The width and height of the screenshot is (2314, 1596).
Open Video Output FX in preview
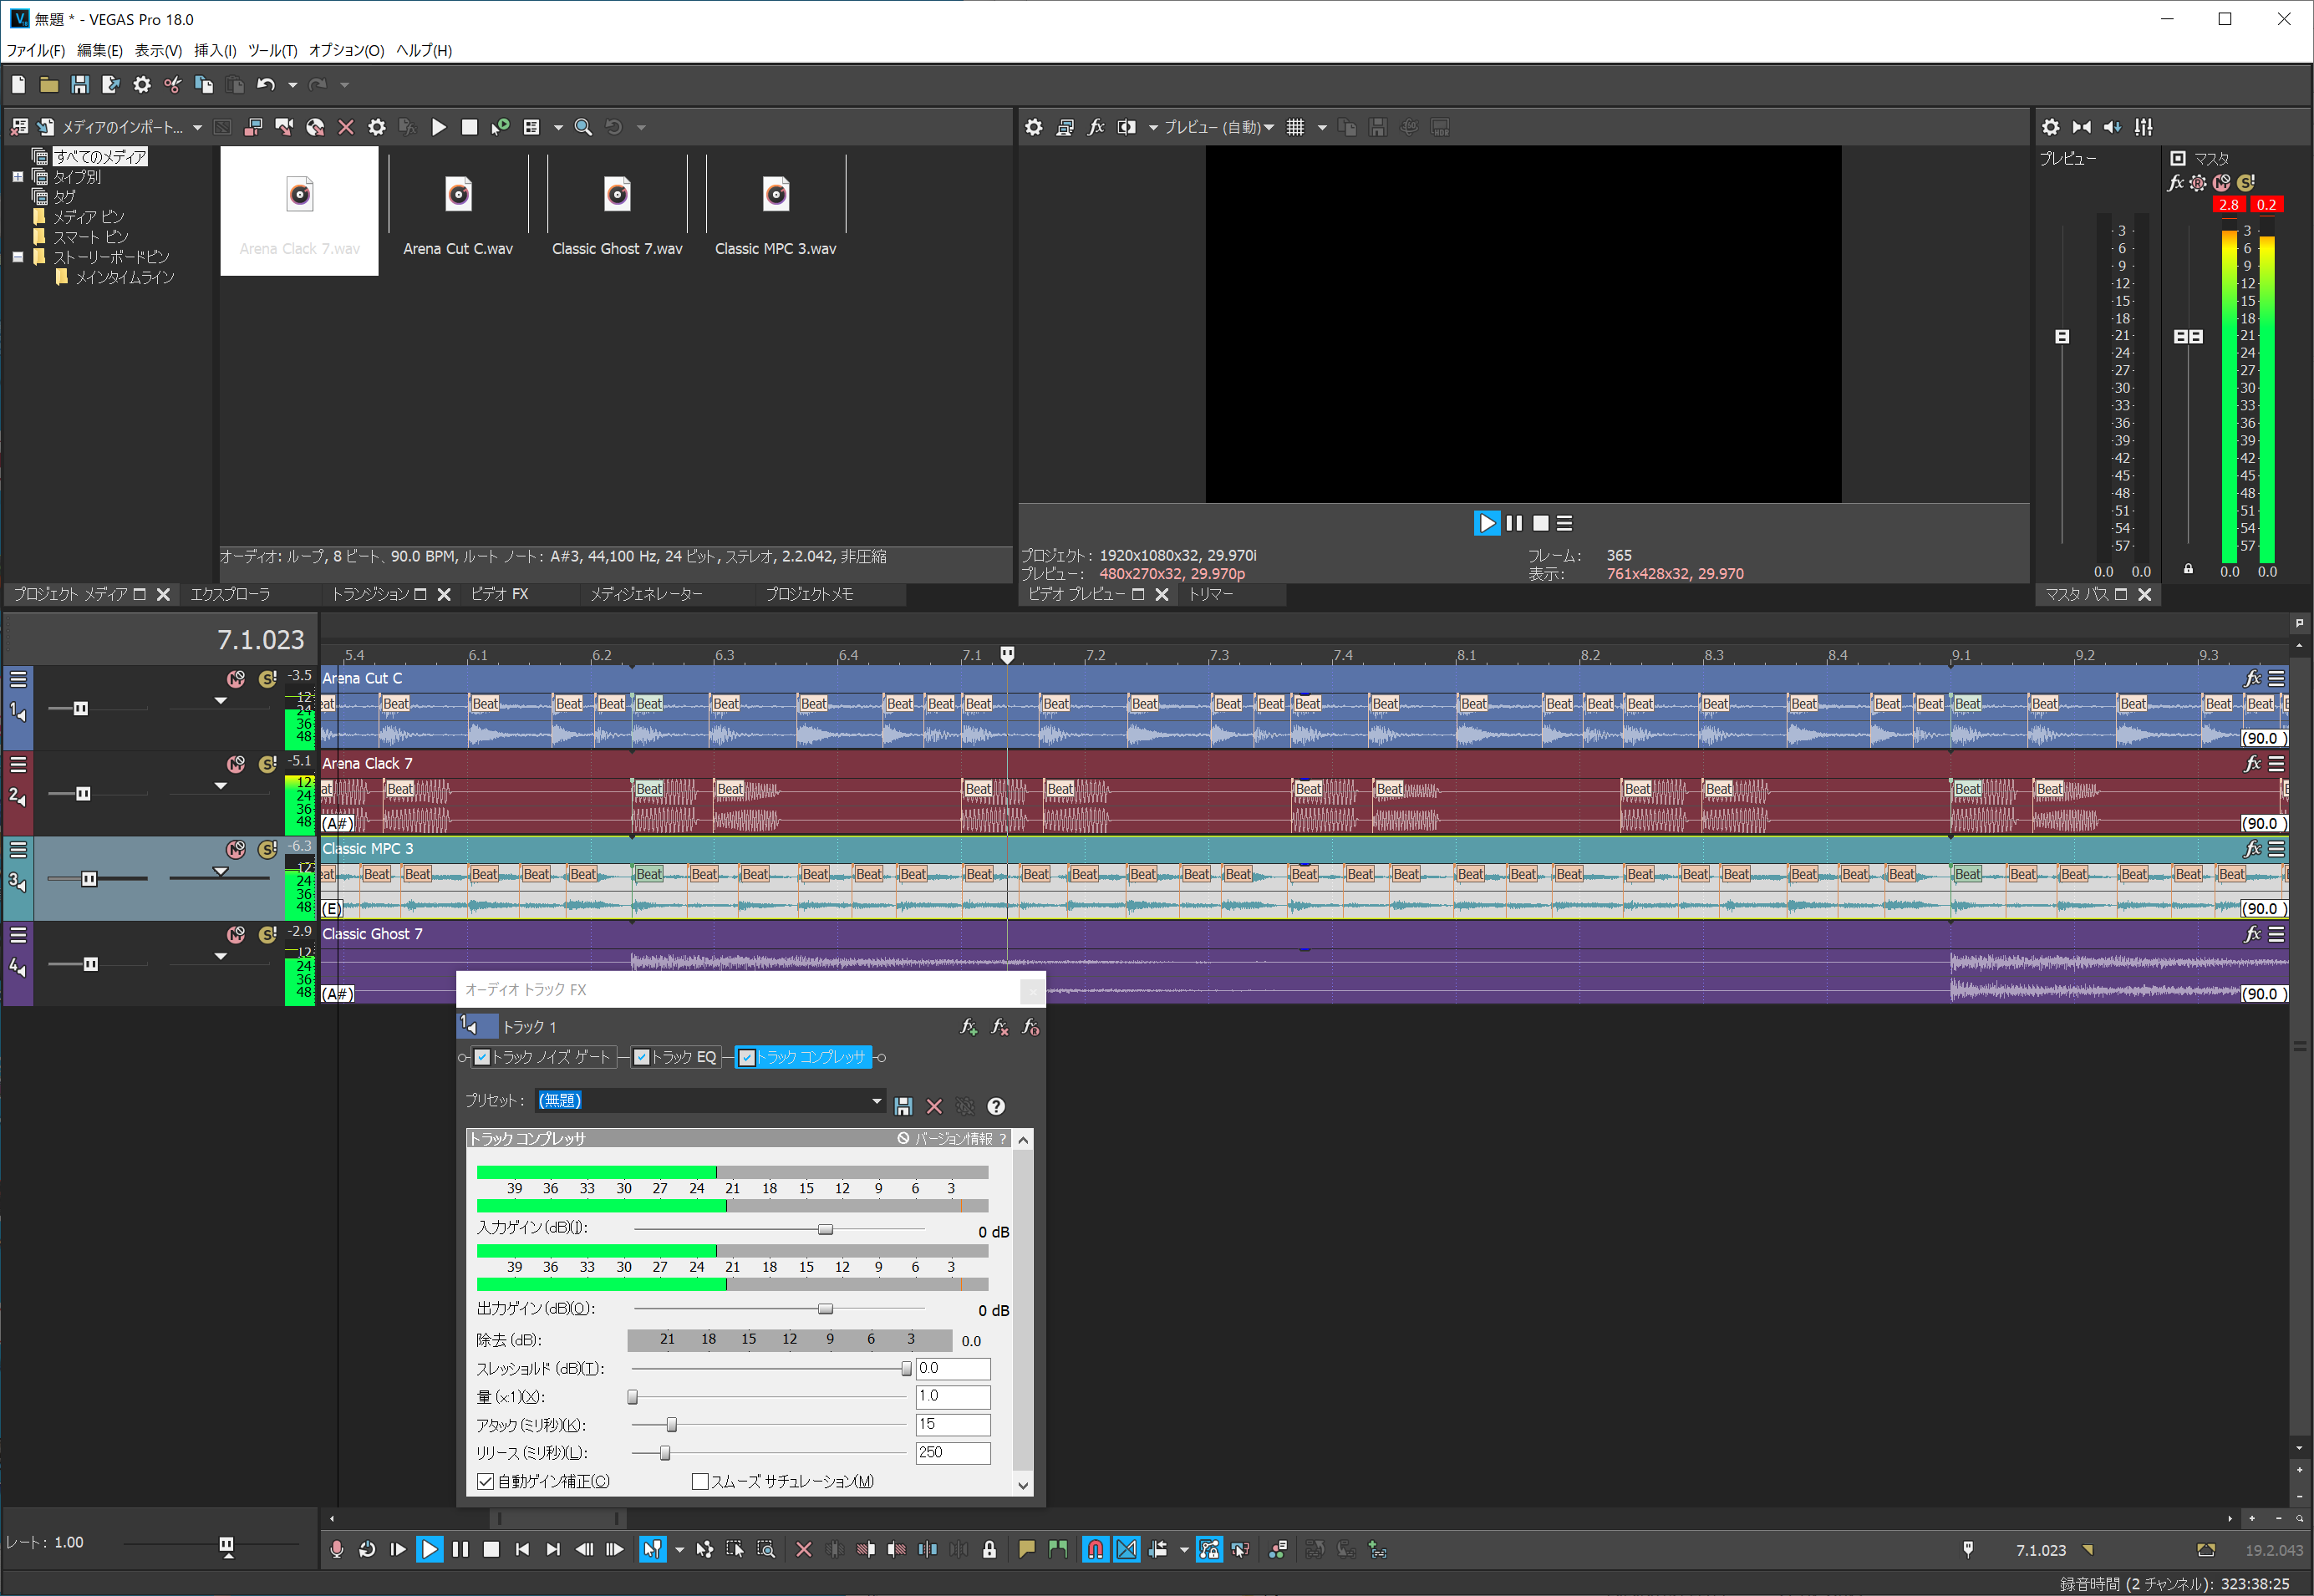click(x=1096, y=127)
